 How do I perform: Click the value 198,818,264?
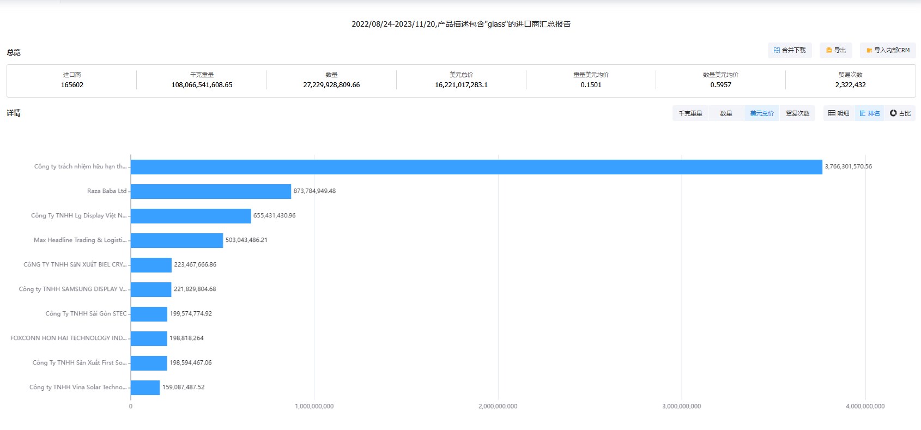pos(186,338)
